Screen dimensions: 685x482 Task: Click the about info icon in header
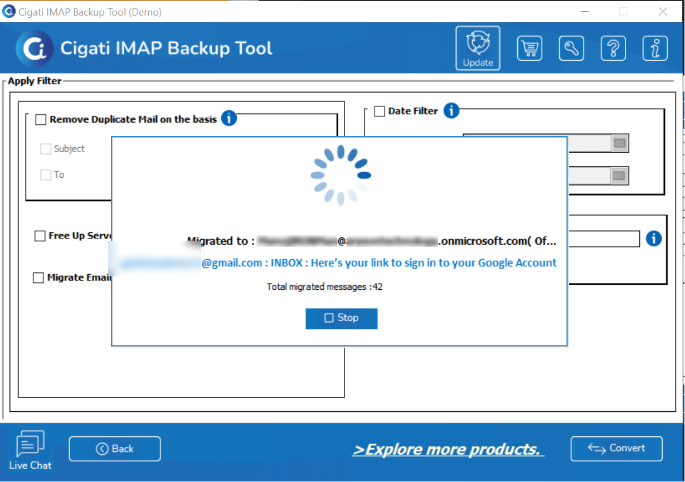[x=655, y=48]
